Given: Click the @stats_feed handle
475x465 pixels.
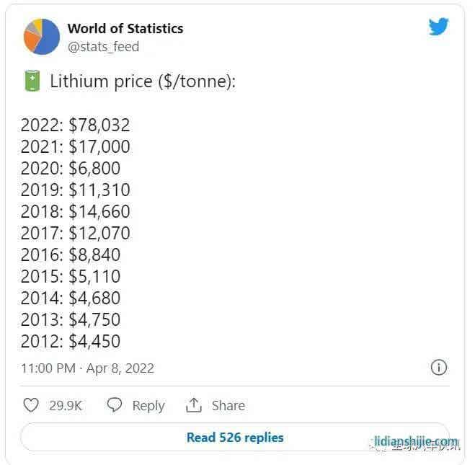Looking at the screenshot, I should click(x=103, y=47).
